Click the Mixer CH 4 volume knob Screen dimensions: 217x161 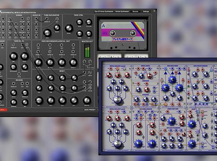tap(74, 101)
